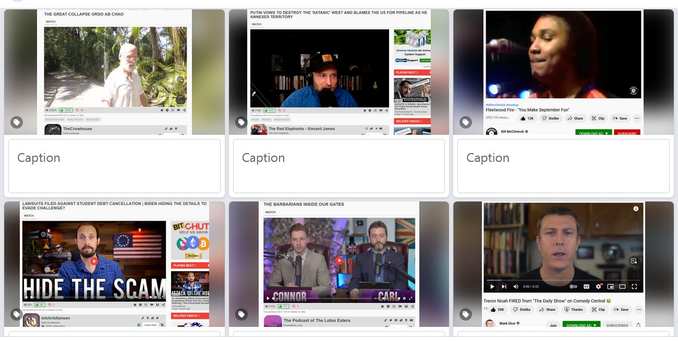Click Share under Fleetwood Fire video
Viewport: 678px width, 342px height.
tap(575, 118)
